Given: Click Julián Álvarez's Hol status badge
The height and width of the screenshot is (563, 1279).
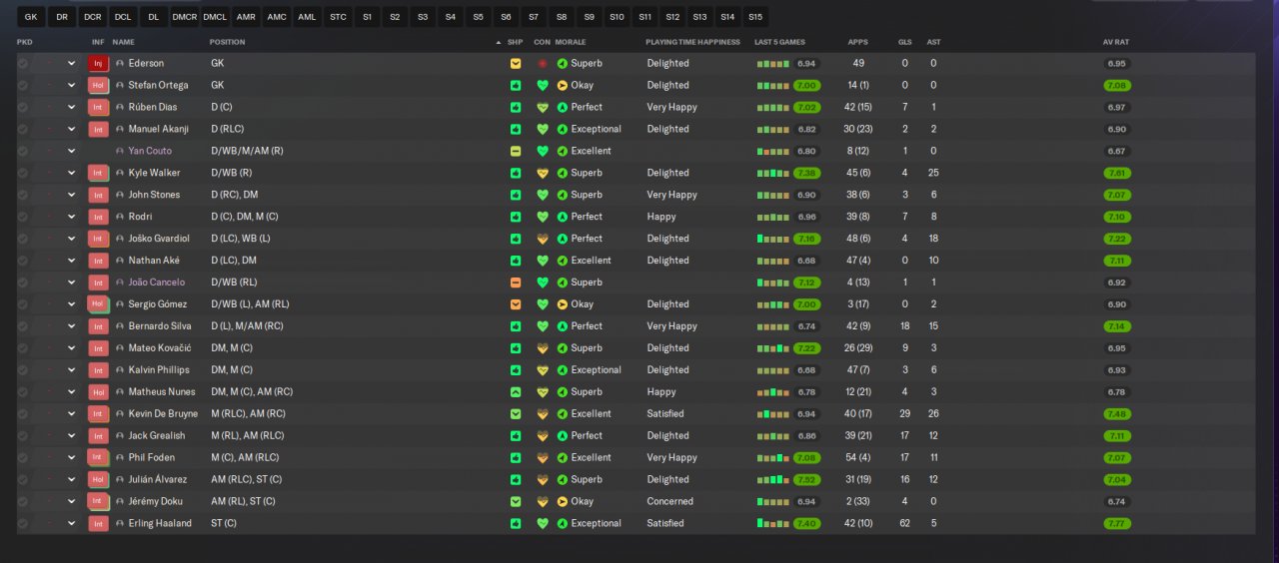Looking at the screenshot, I should (98, 479).
